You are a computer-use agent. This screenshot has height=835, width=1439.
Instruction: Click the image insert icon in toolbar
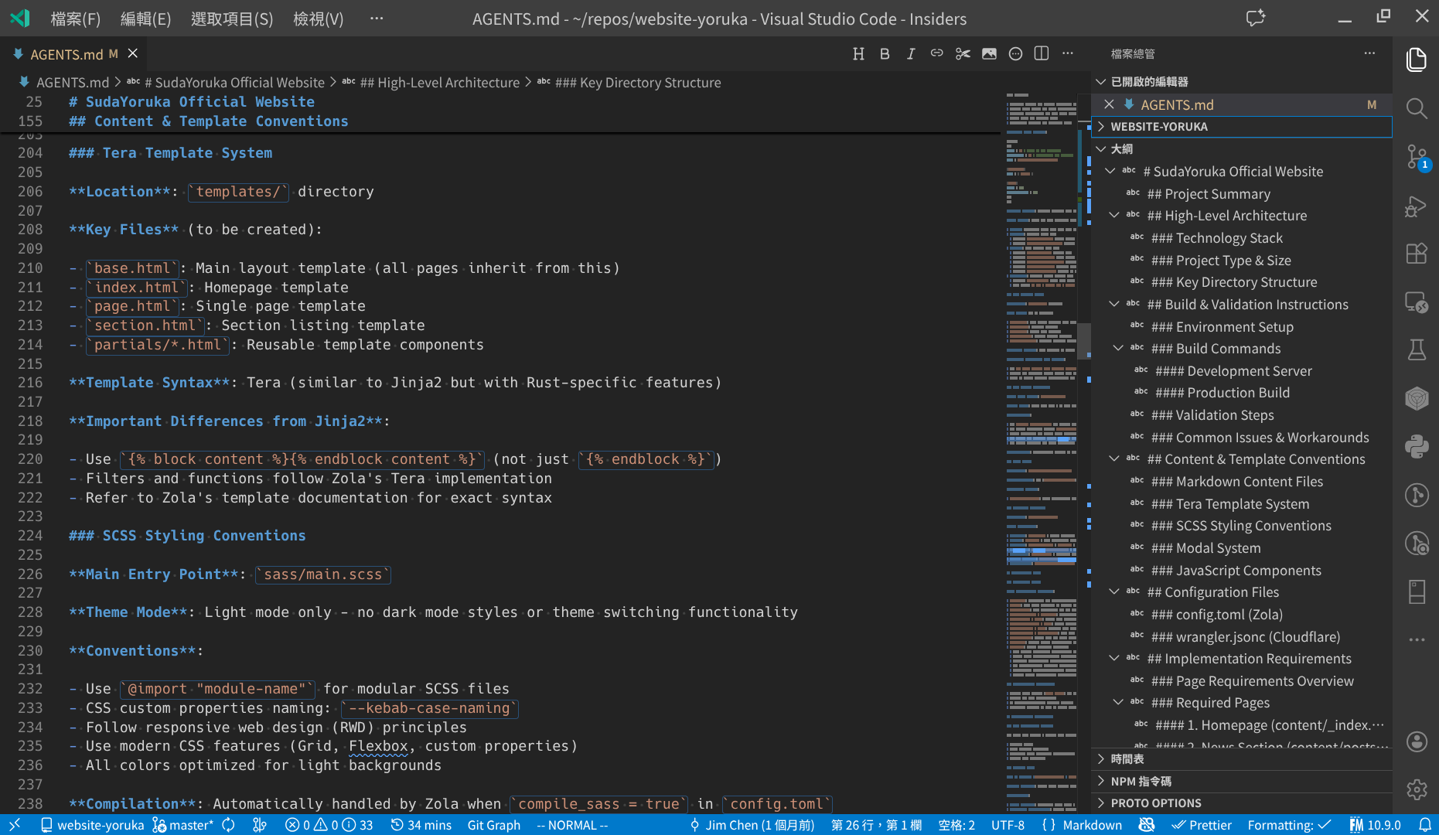pos(989,53)
